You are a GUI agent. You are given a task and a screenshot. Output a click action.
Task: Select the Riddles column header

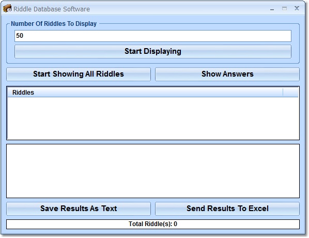tap(145, 93)
